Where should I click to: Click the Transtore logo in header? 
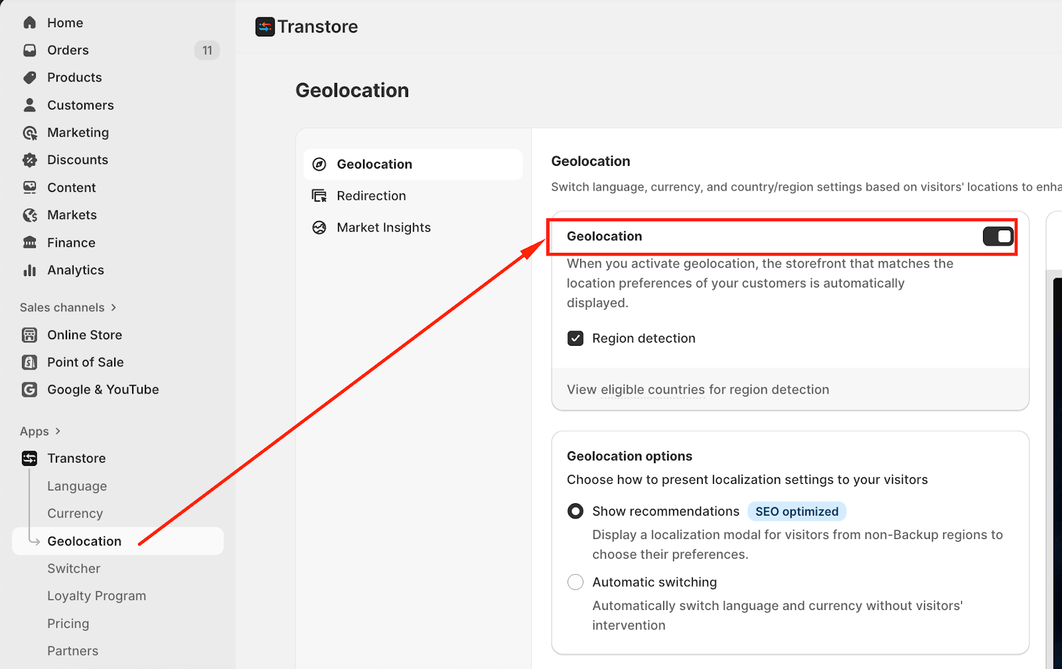point(265,27)
